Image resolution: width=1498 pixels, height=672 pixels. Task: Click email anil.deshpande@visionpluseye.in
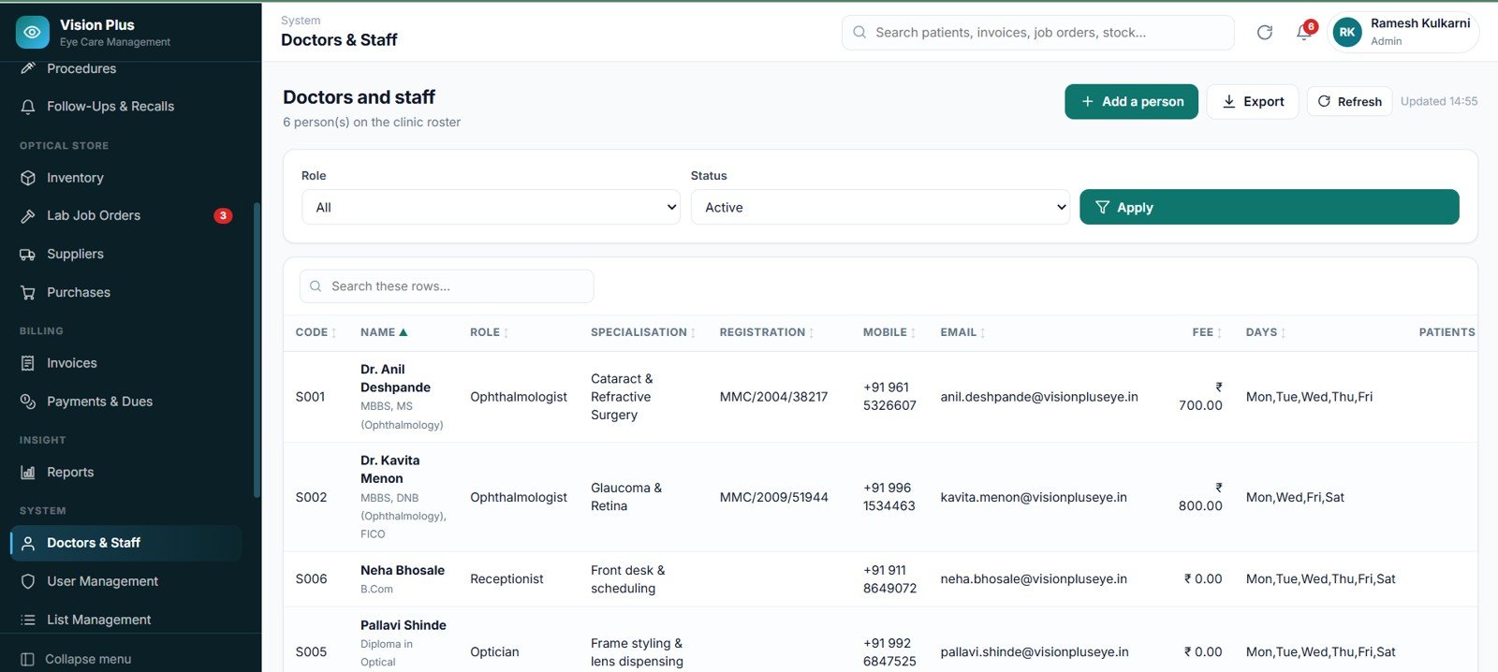[x=1039, y=397]
